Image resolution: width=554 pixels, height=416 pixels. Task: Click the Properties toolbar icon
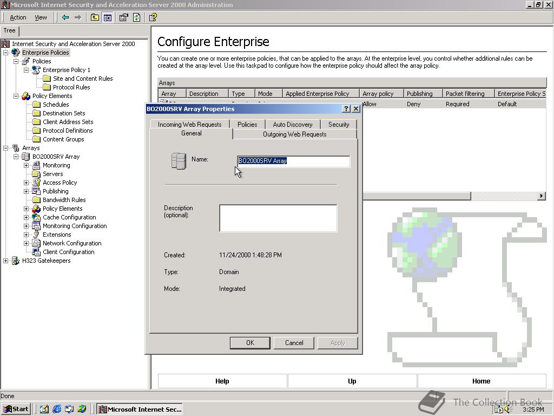point(123,17)
